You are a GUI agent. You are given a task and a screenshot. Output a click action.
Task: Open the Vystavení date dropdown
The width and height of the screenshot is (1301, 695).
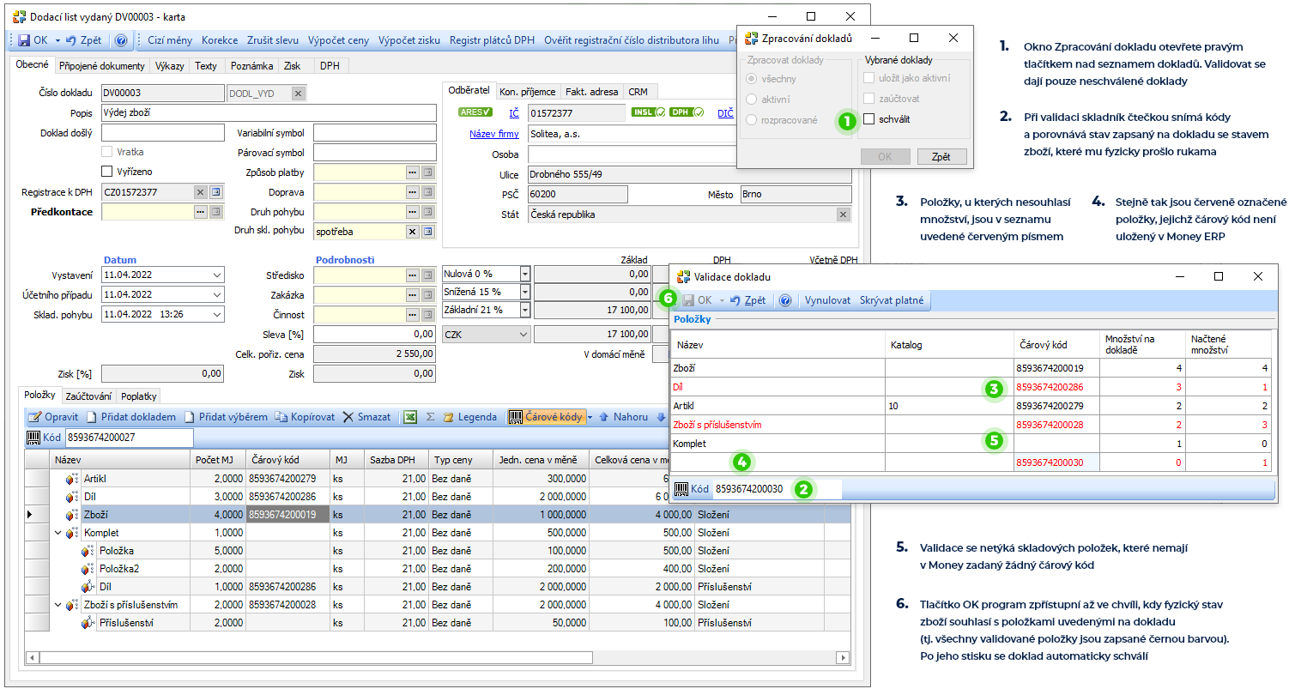[x=216, y=275]
